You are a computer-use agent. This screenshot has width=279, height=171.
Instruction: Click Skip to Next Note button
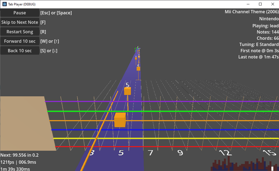point(20,22)
